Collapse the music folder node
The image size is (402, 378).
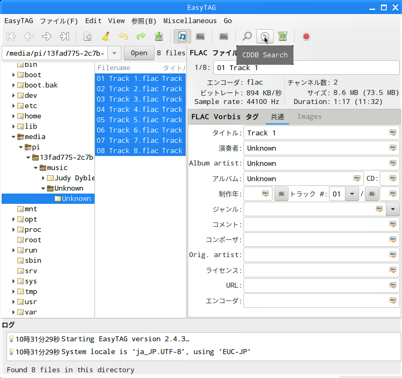[x=35, y=168]
